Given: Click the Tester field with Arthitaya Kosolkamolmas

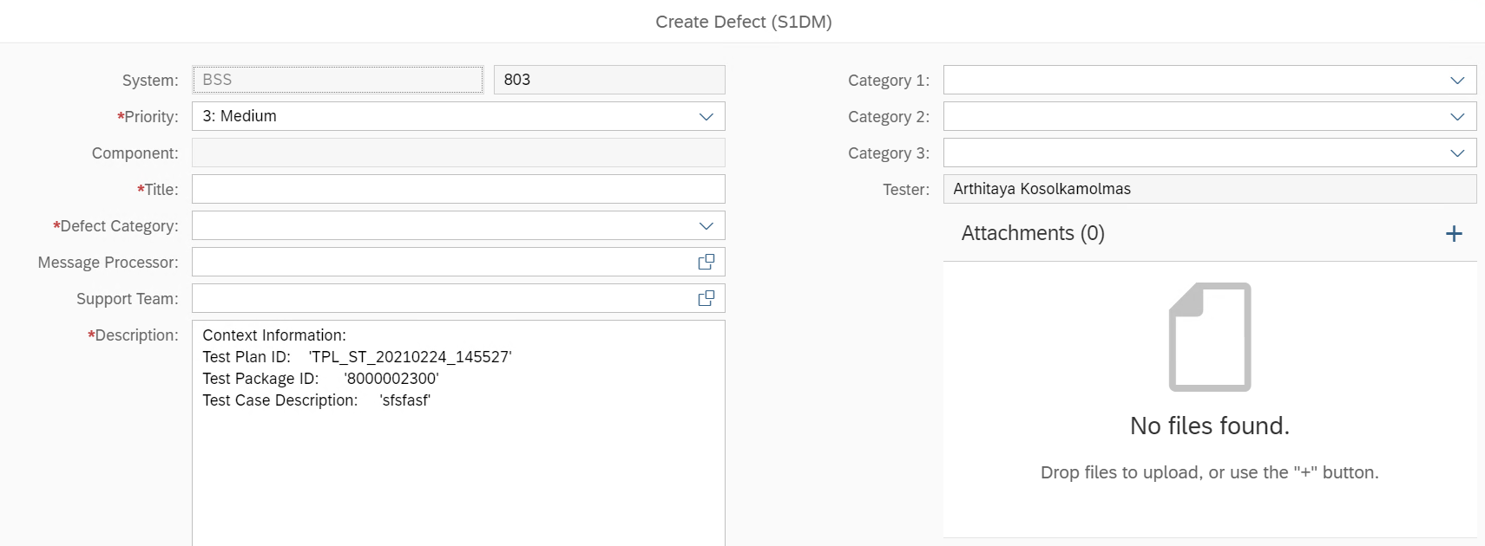Looking at the screenshot, I should [1209, 189].
